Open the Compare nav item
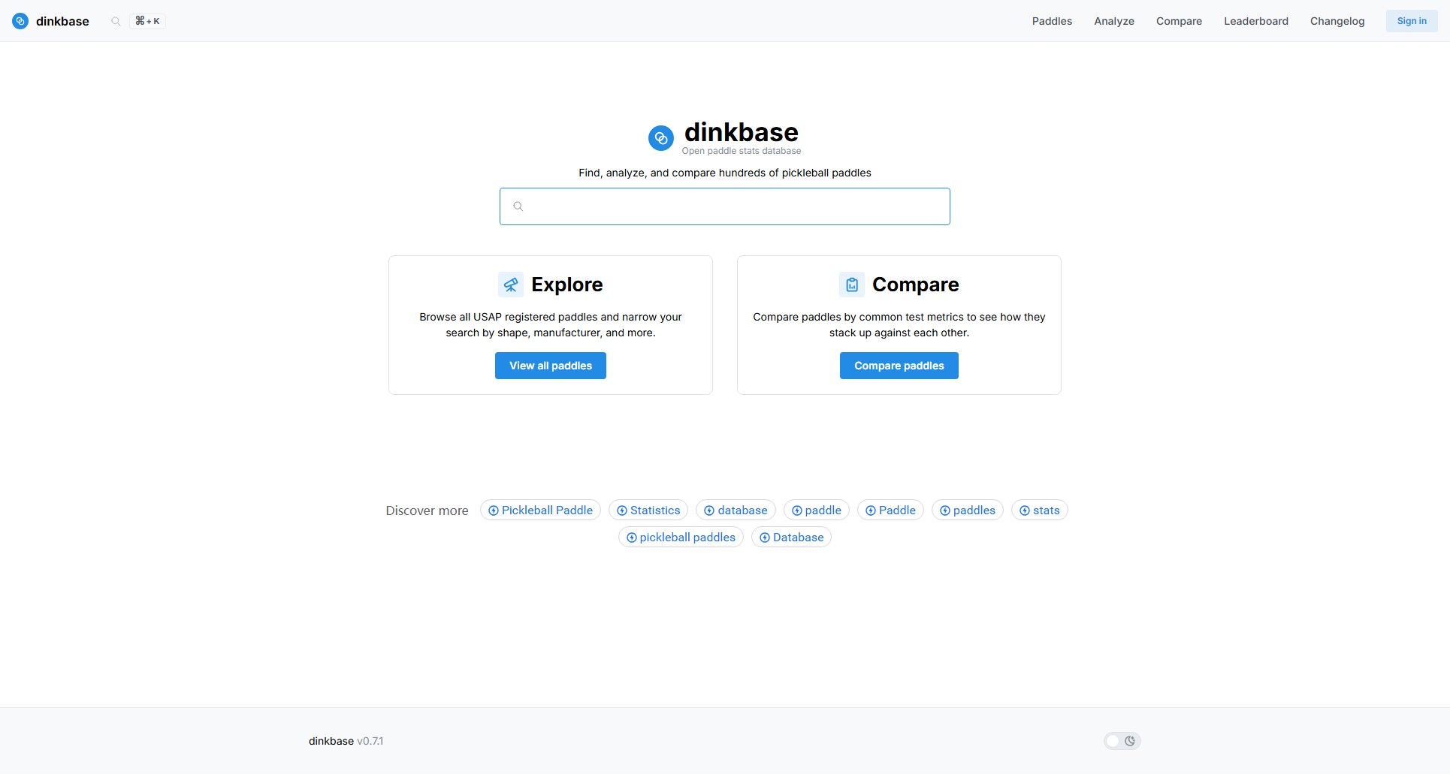 pyautogui.click(x=1179, y=21)
